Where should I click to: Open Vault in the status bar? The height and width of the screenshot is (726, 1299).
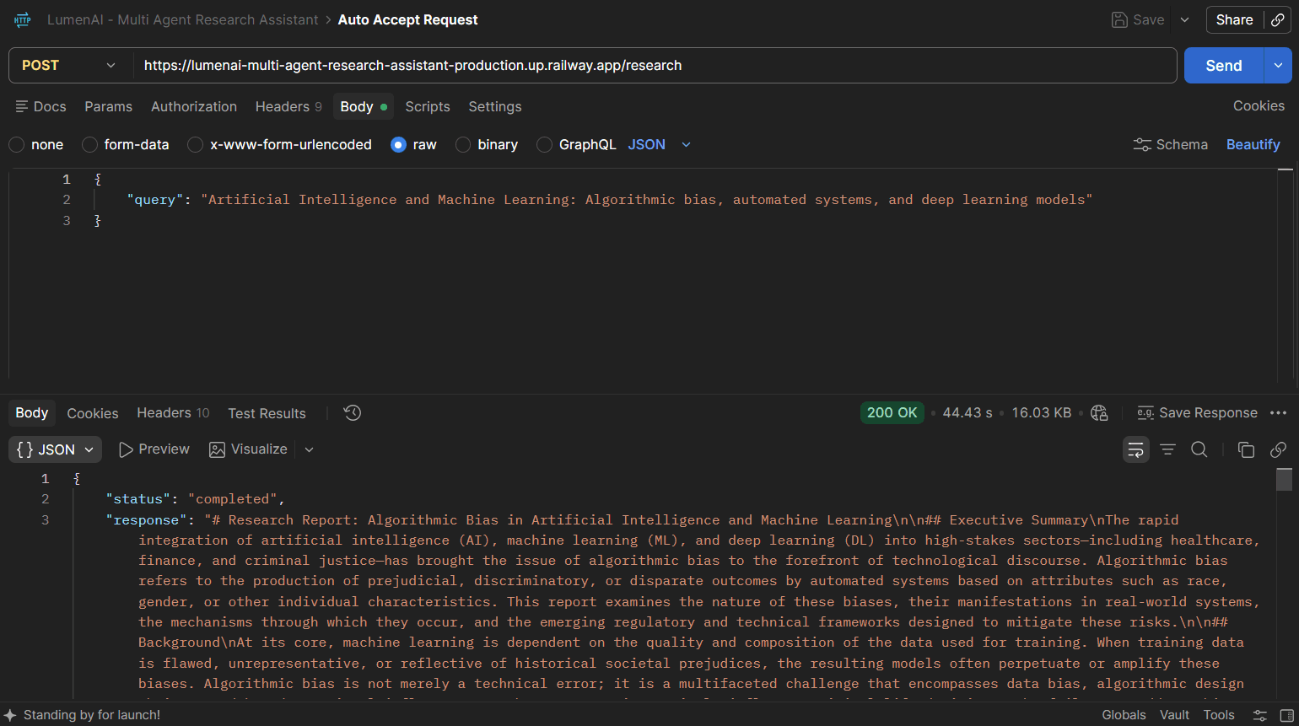[x=1174, y=715]
